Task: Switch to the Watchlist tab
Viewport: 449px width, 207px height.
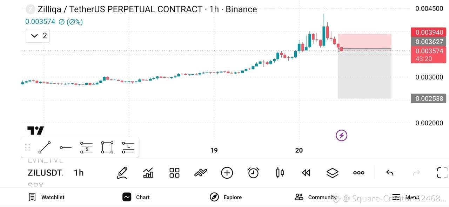Action: 46,197
